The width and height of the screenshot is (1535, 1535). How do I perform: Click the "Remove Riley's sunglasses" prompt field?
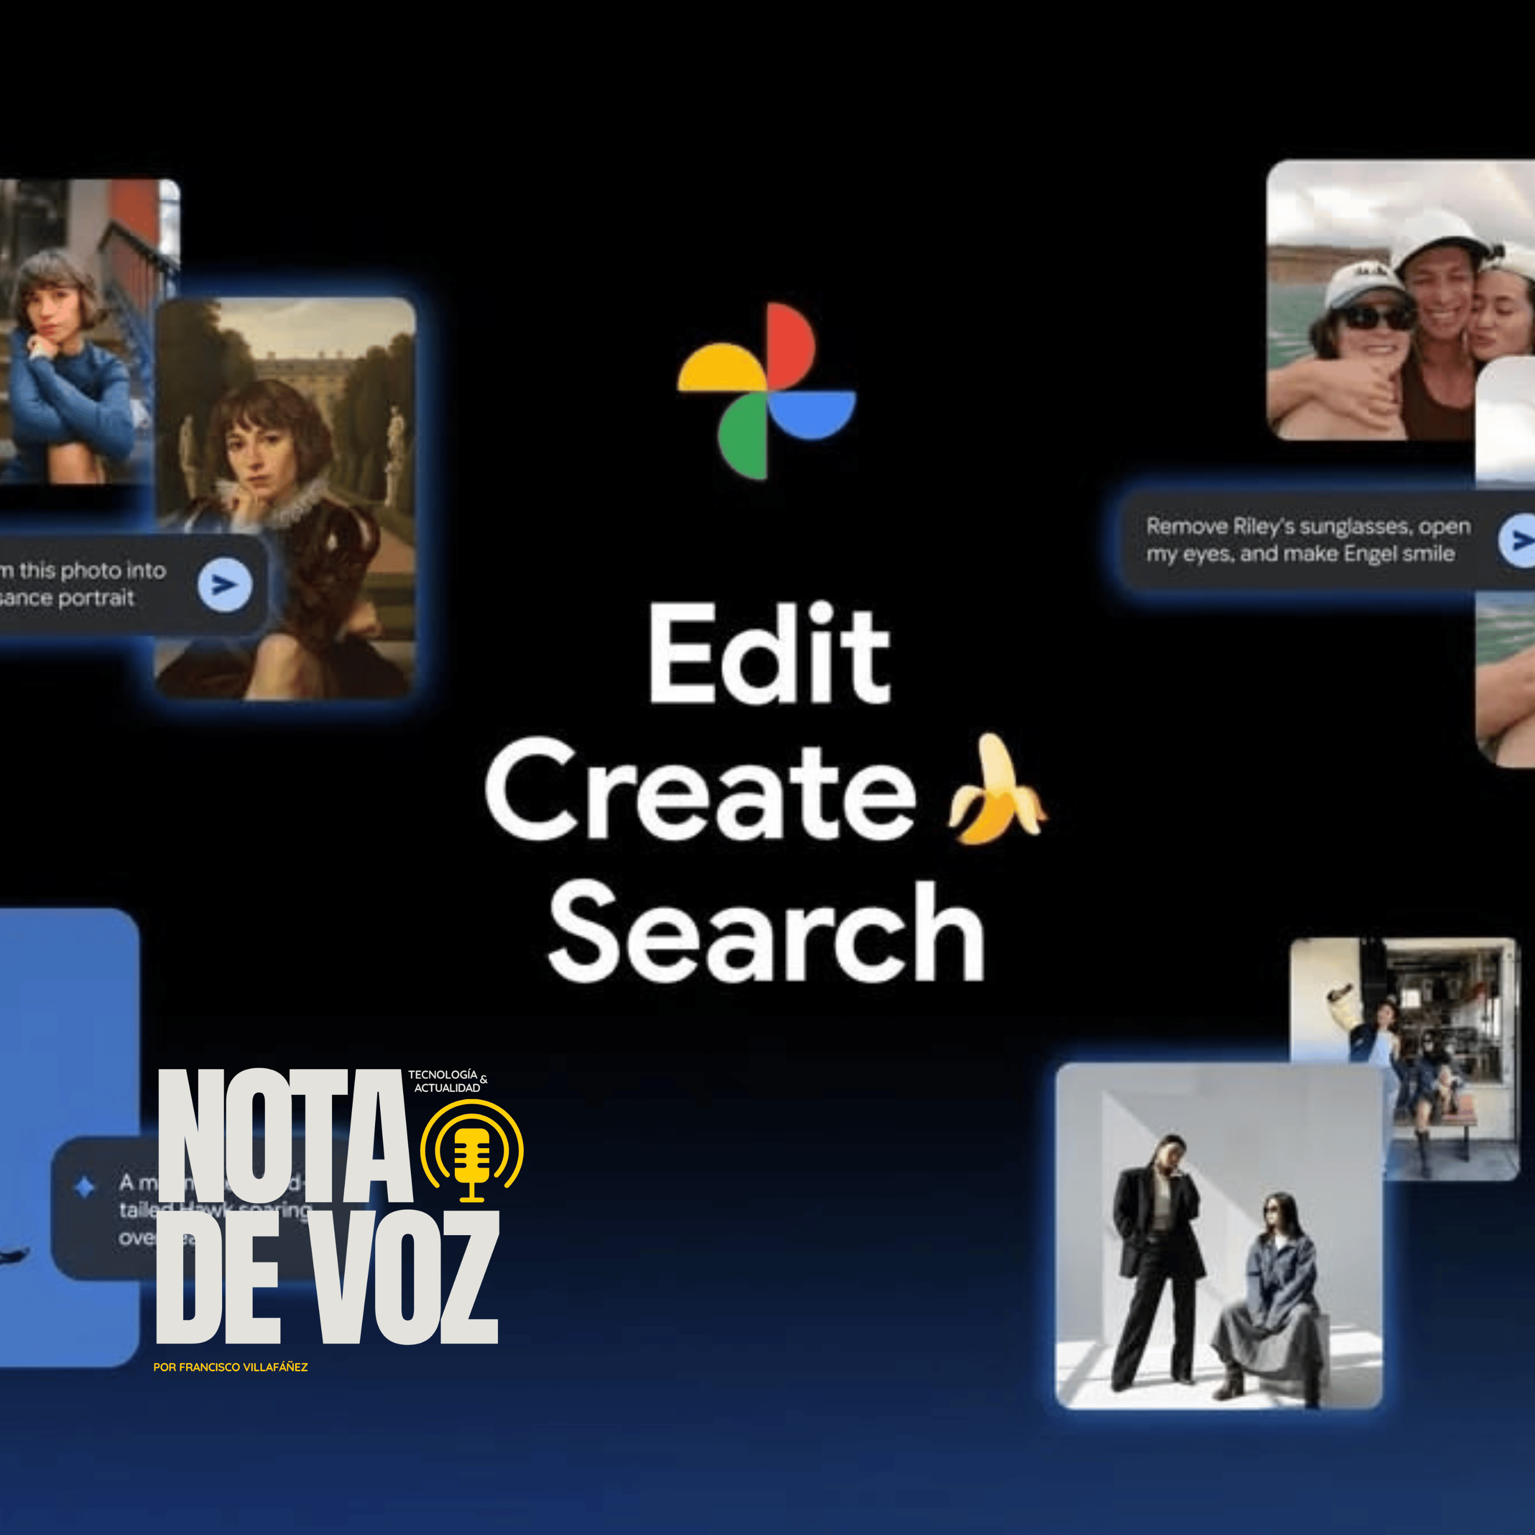(x=1328, y=540)
